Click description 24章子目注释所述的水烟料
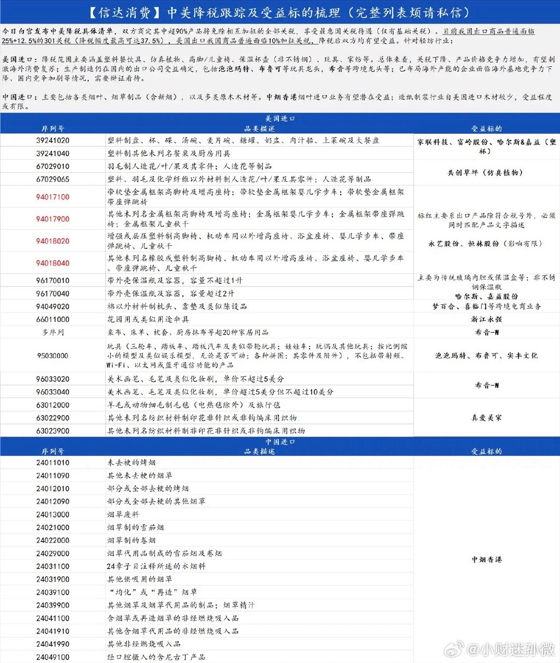Screen dimensions: 560x663 (x=156, y=567)
